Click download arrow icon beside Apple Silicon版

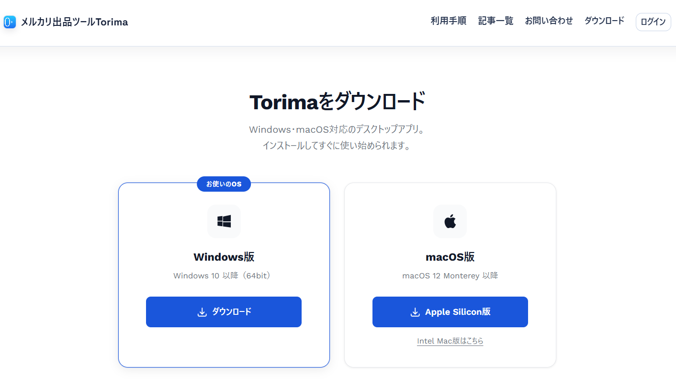[415, 312]
